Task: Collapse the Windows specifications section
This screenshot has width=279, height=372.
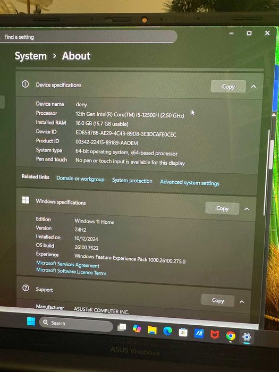Action: pos(247,209)
